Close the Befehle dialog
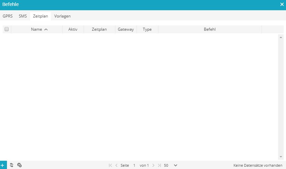Screen dimensions: 286x169 [282, 4]
